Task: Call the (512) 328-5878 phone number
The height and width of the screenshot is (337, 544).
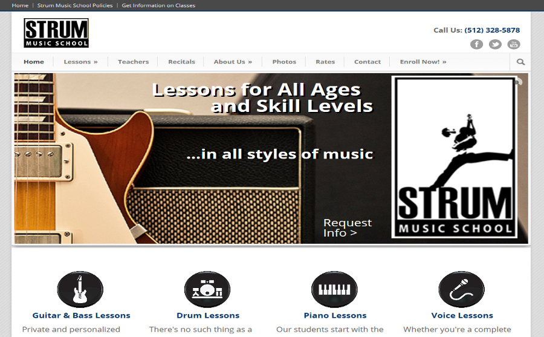Action: click(492, 30)
